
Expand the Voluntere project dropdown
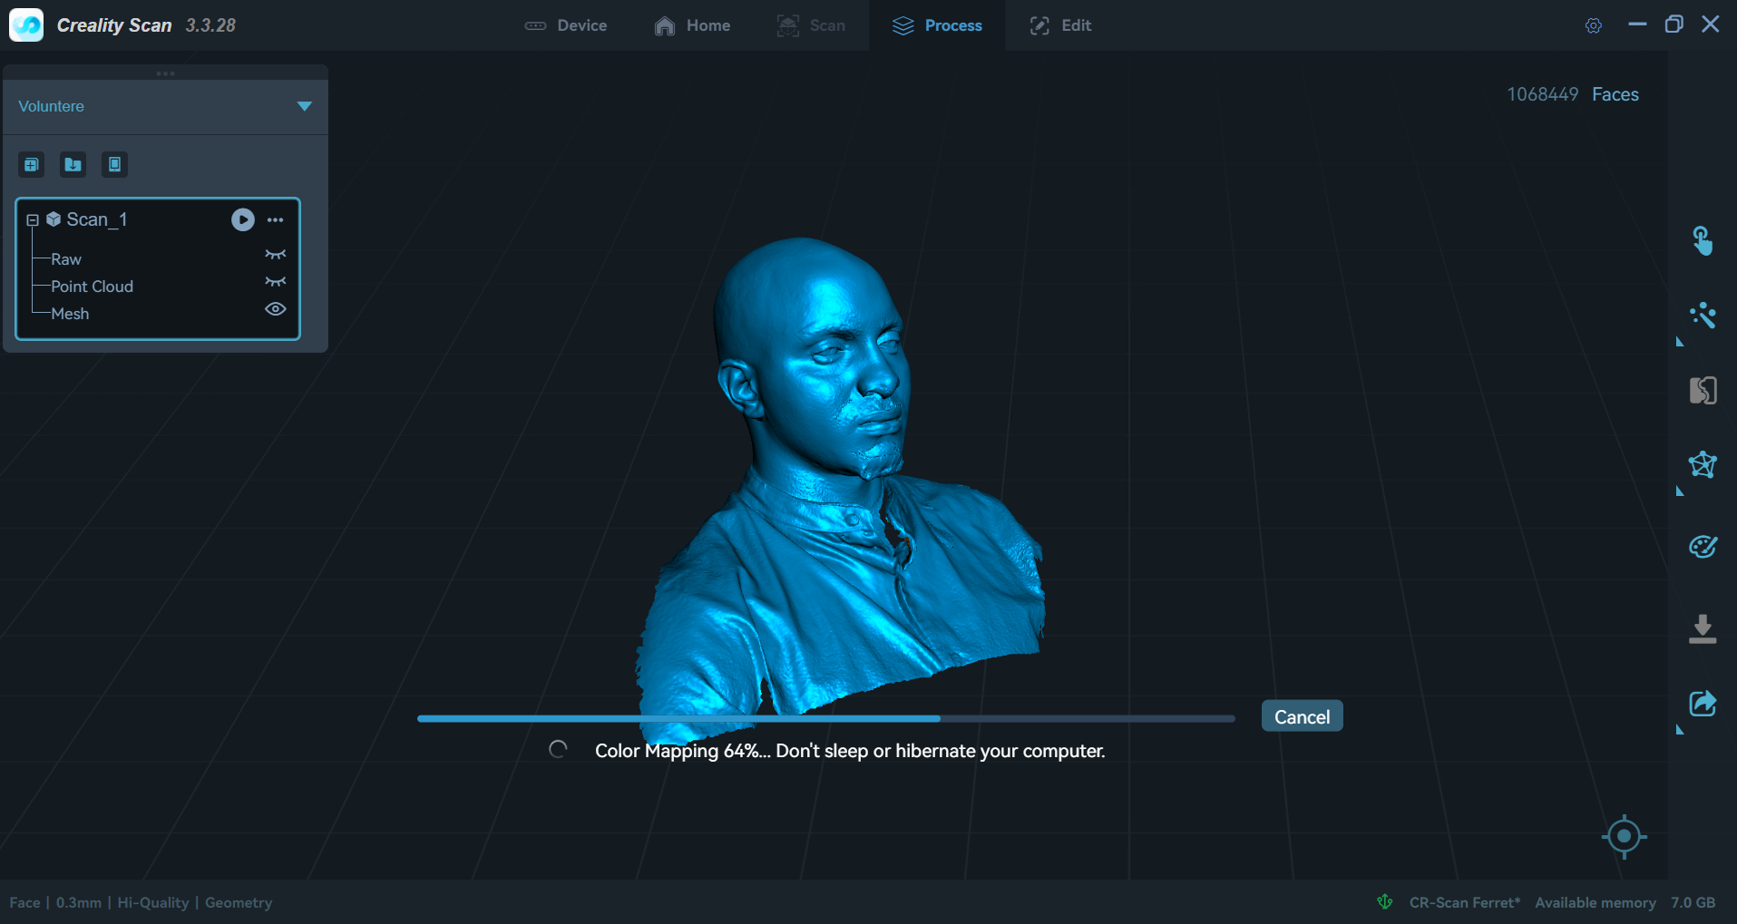coord(305,106)
